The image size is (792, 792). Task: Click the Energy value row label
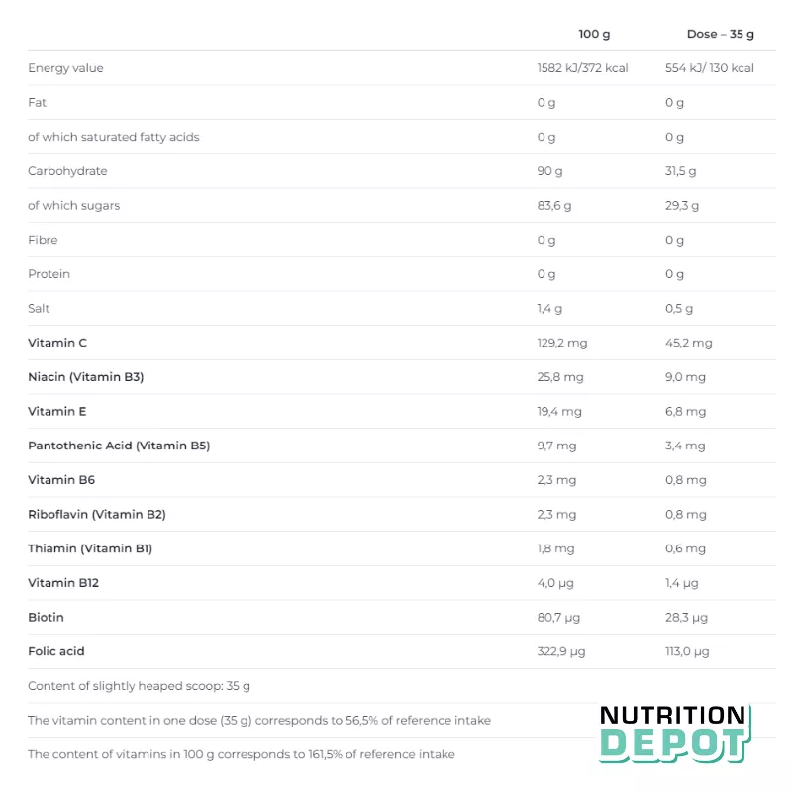[x=65, y=68]
